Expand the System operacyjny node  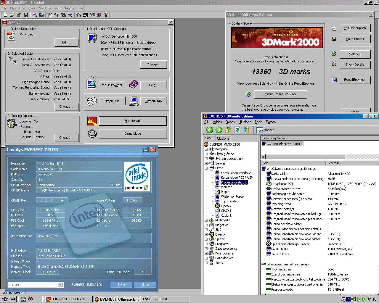tap(206, 159)
